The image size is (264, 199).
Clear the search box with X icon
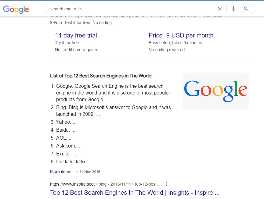click(220, 9)
